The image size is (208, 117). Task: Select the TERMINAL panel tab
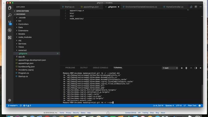[x=118, y=68]
